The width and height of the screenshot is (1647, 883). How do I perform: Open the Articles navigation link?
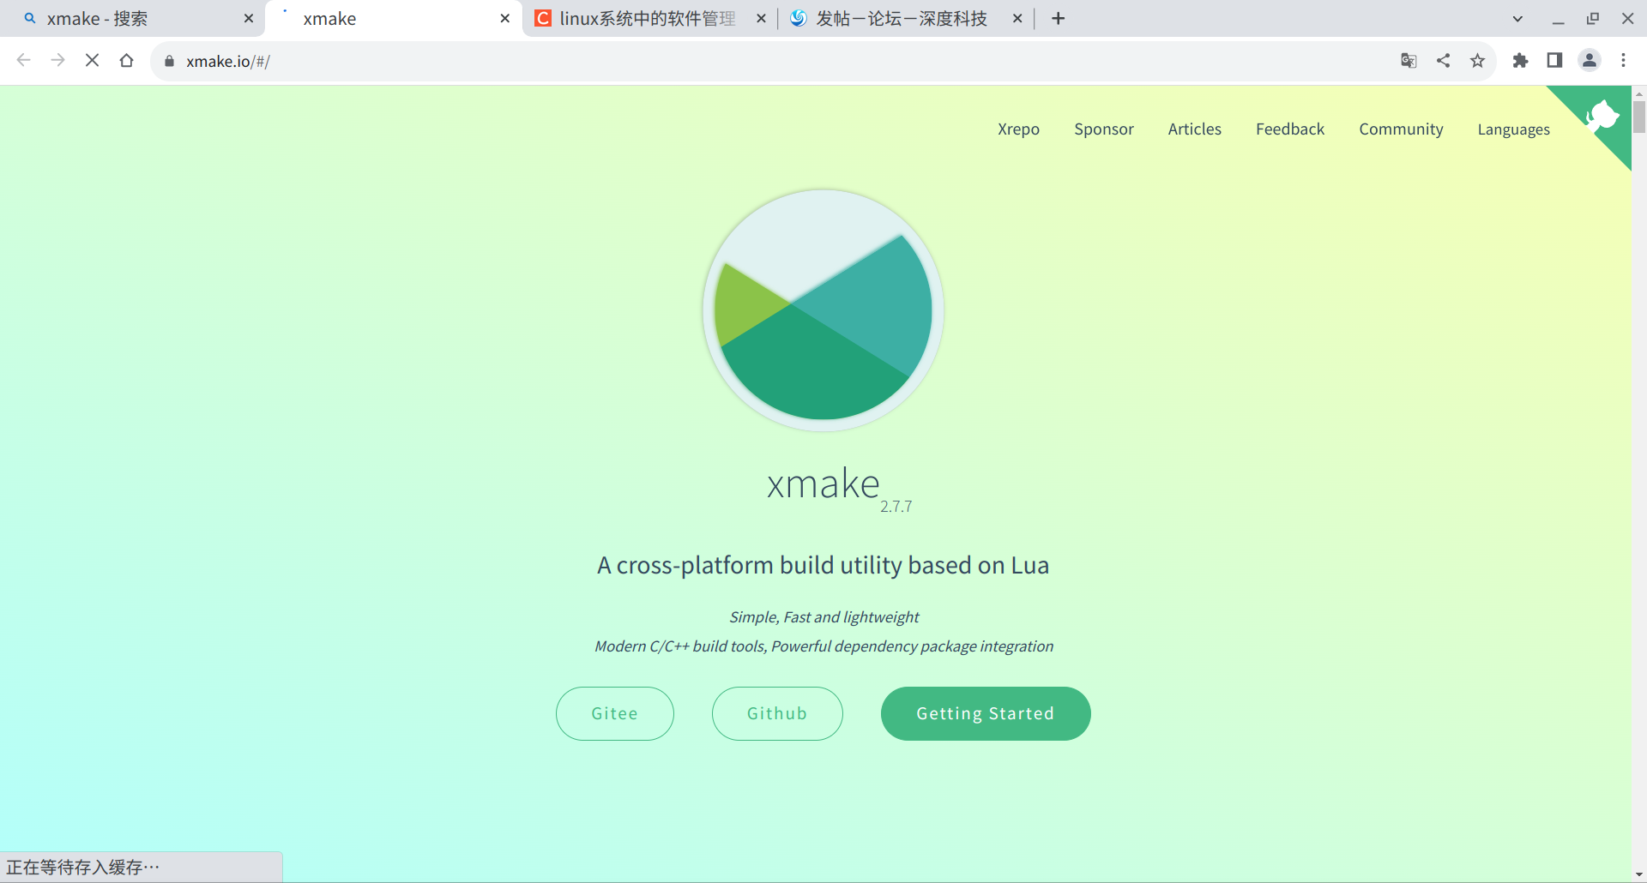tap(1195, 129)
